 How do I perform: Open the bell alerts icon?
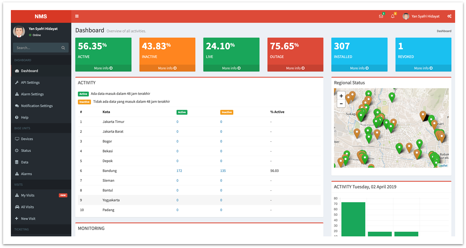tap(393, 16)
